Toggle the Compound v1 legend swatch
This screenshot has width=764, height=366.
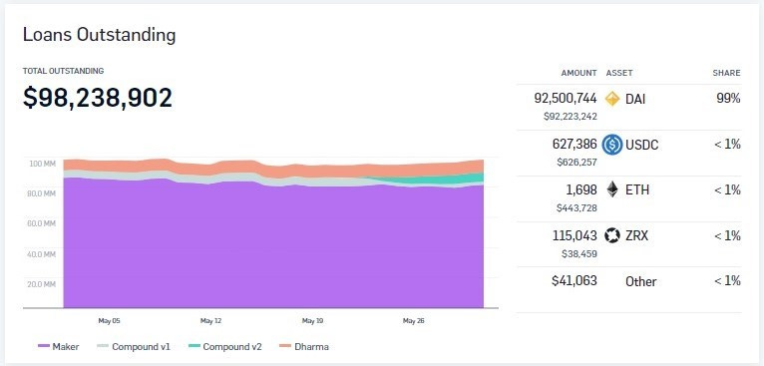[x=103, y=346]
